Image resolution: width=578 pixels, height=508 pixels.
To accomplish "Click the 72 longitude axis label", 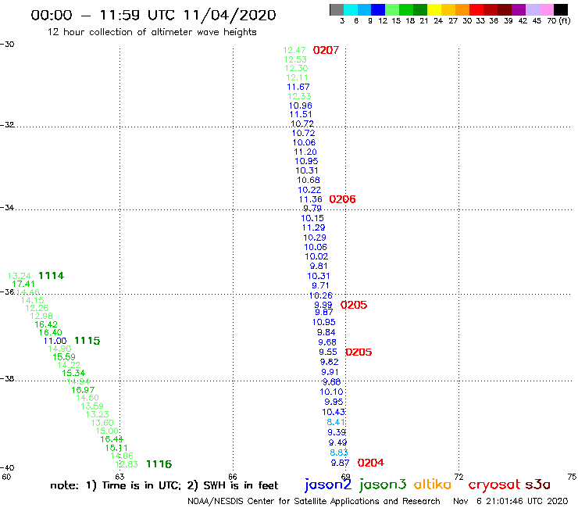I will [458, 477].
